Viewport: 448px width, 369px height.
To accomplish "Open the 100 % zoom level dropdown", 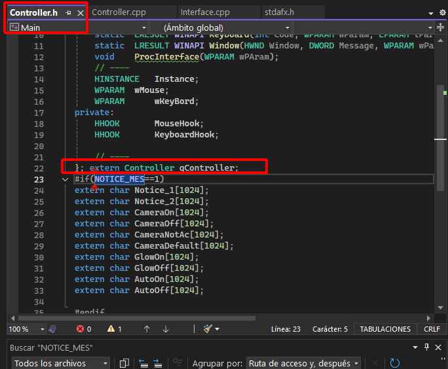I will 43,329.
